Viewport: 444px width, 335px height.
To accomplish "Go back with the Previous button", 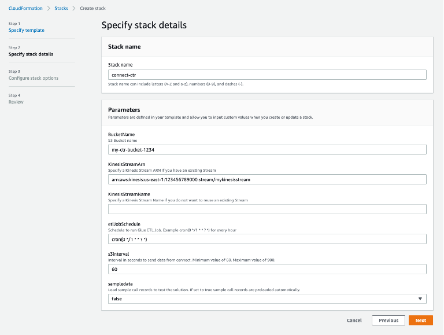I will coord(388,321).
